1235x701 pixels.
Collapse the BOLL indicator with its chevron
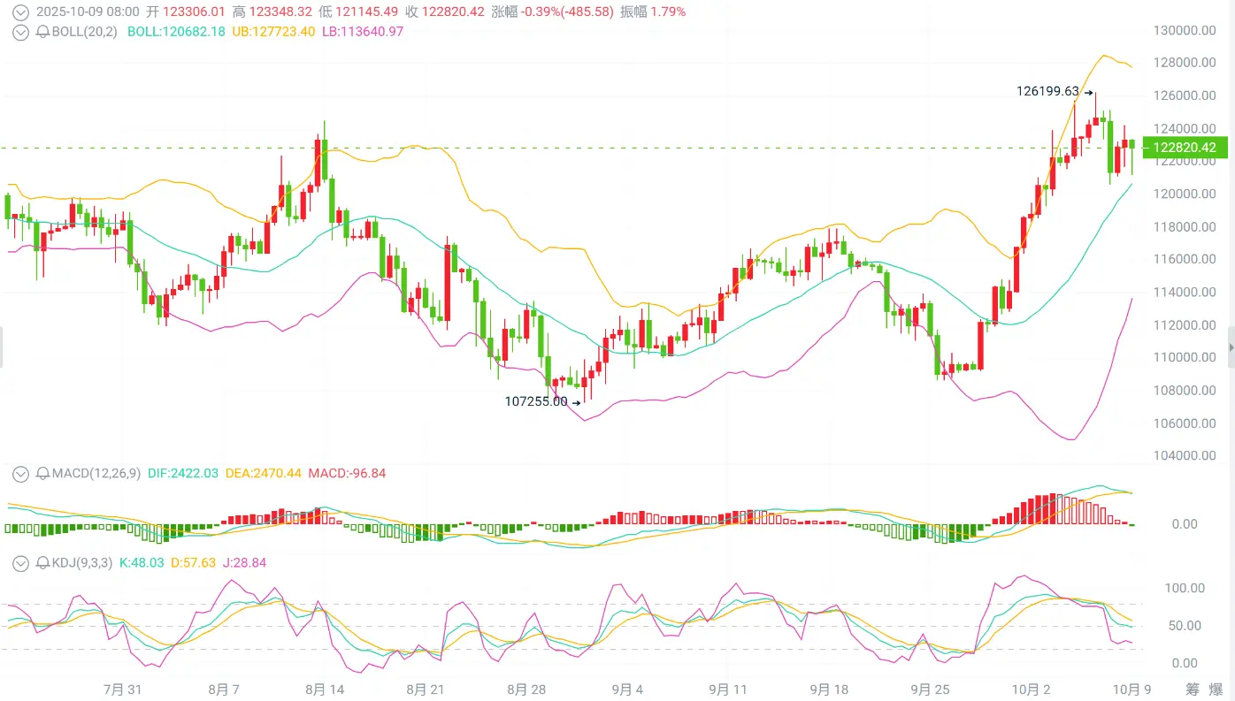19,32
